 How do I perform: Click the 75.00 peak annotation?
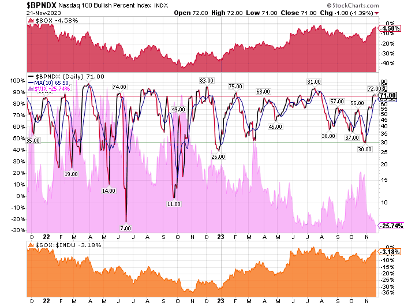(x=235, y=87)
